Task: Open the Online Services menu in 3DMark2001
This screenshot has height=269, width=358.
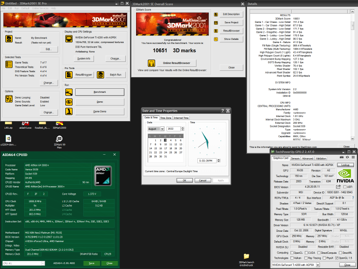Action: point(40,8)
